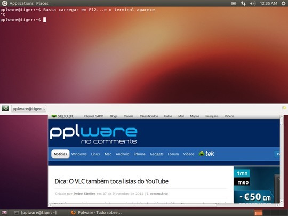Open the Places menu
The image size is (288, 216).
42,3
